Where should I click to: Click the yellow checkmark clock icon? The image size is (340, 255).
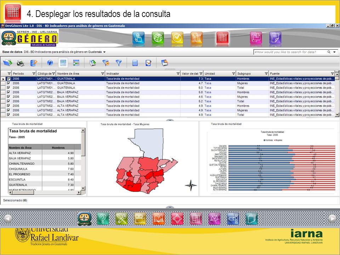click(x=177, y=38)
